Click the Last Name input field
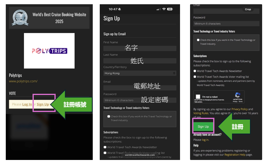267x163 pixels. 140,61
